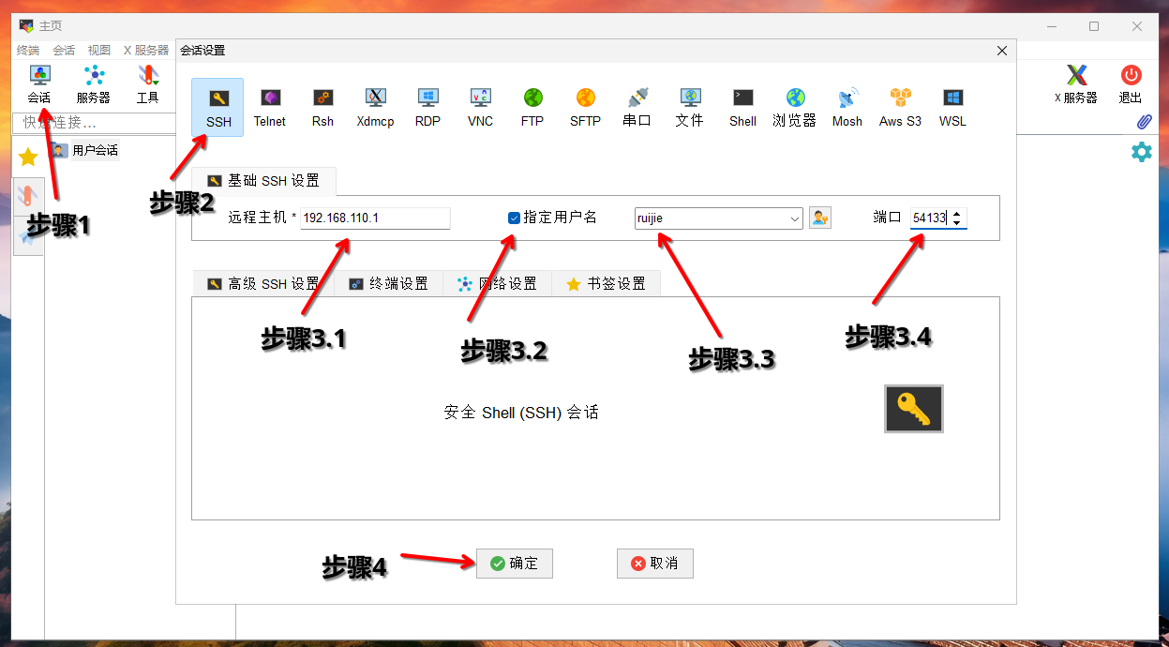1169x647 pixels.
Task: Open the RDP session option
Action: click(x=427, y=106)
